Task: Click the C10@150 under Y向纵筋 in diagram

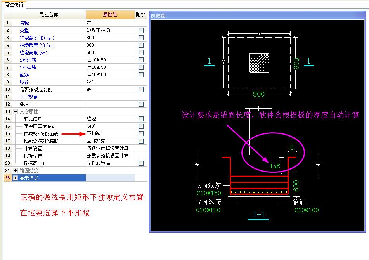Action: (x=208, y=210)
